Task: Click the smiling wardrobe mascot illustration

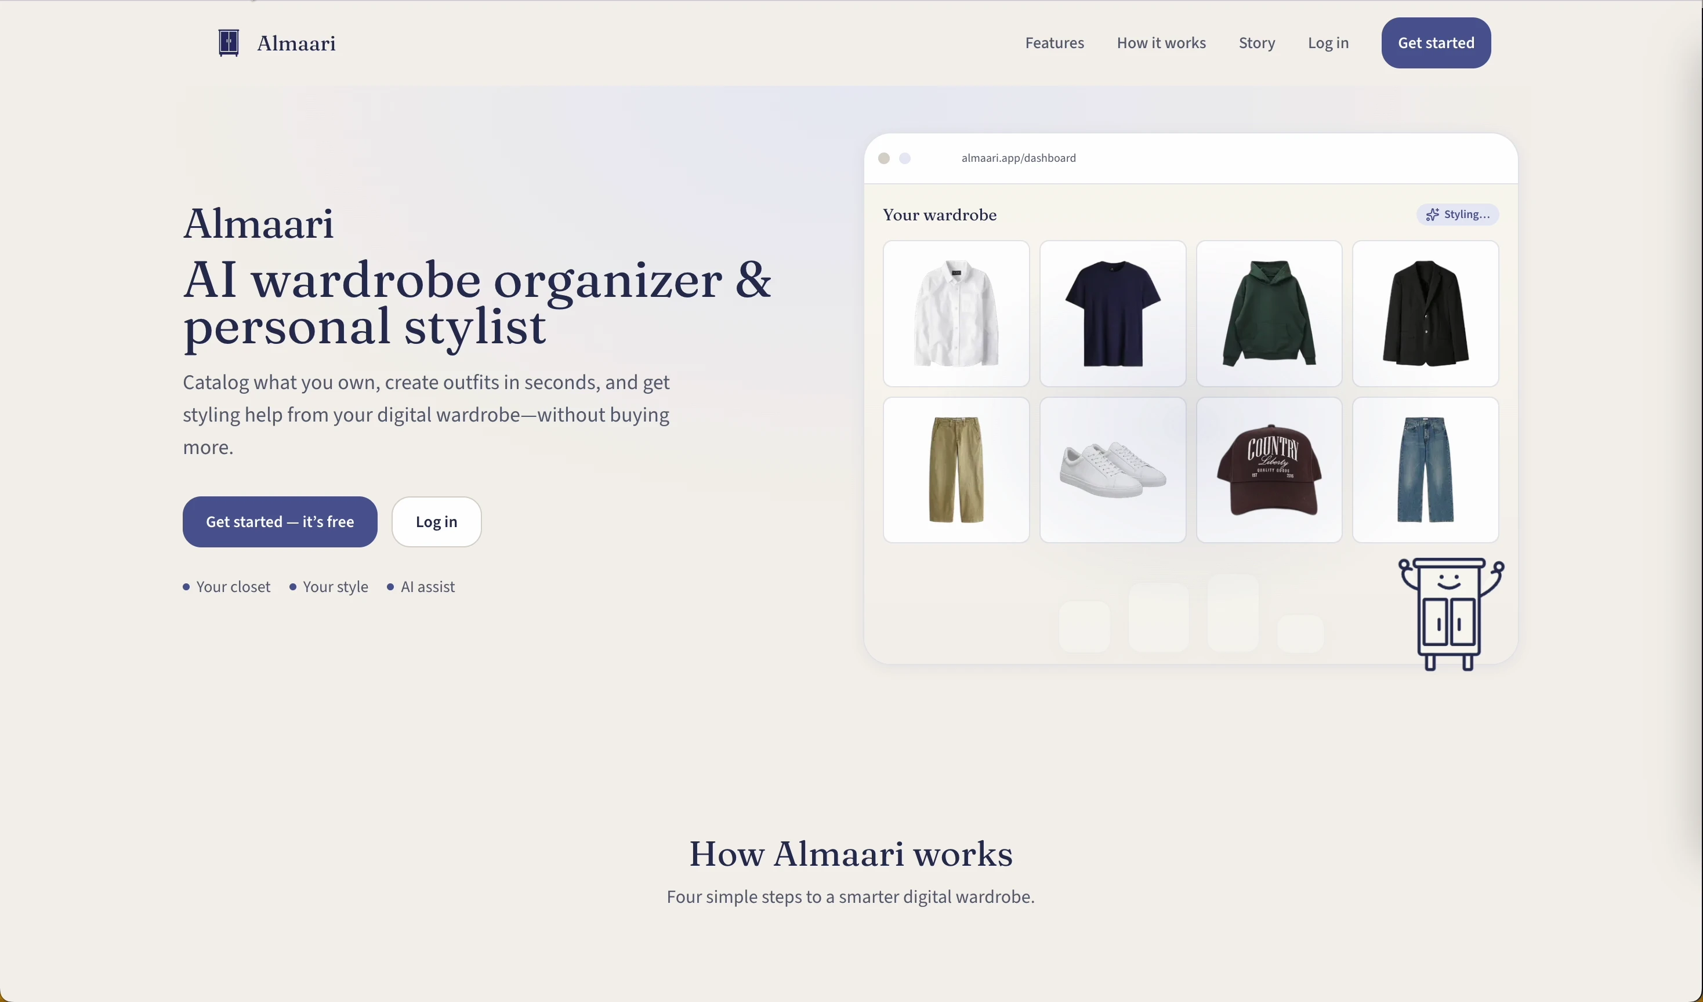Action: tap(1450, 613)
